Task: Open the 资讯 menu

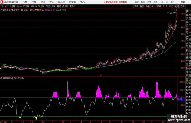Action: tap(43, 2)
